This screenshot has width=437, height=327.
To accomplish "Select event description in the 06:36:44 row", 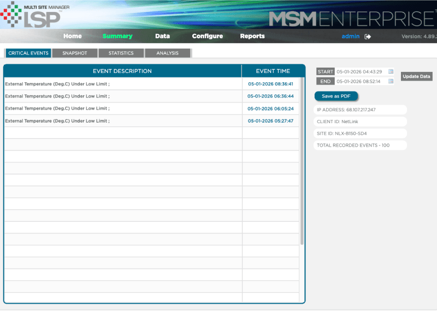I will tap(57, 96).
